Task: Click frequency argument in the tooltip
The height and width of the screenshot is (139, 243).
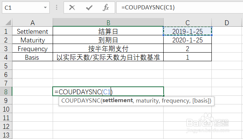Action: pyautogui.click(x=176, y=101)
